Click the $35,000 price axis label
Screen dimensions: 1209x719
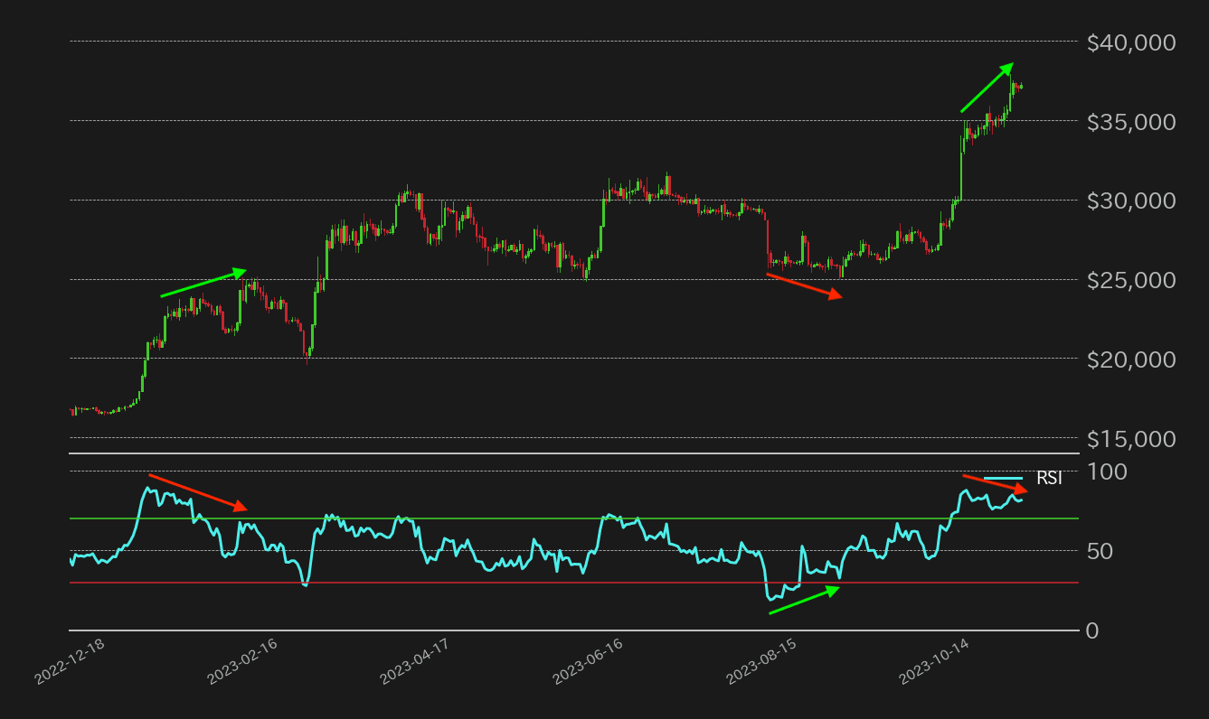(x=1130, y=122)
